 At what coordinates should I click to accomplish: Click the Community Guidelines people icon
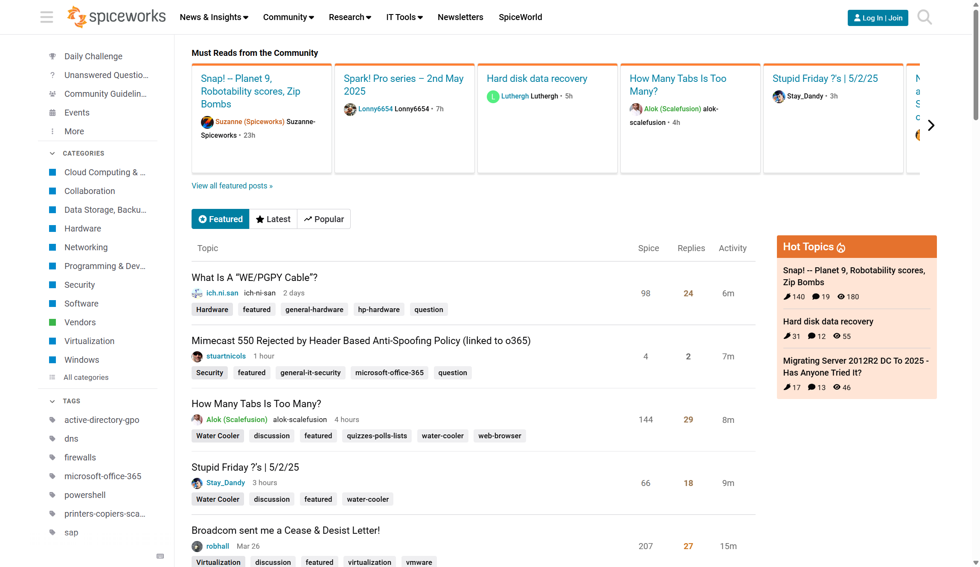52,94
